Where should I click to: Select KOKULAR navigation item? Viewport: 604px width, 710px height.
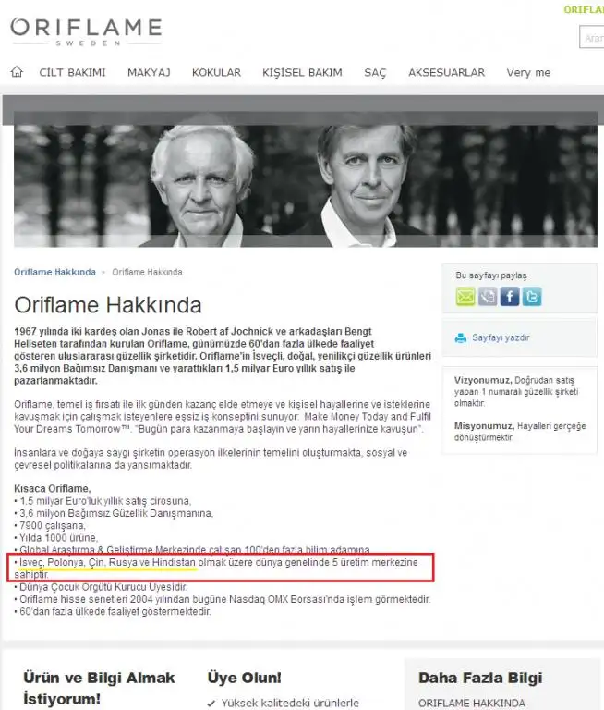(x=216, y=72)
